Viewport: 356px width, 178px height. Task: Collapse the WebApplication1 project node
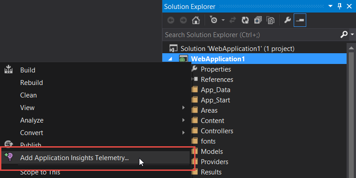170,59
